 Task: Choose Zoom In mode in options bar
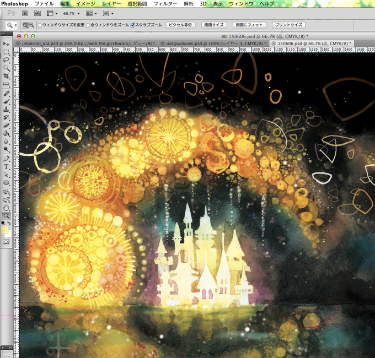tap(25, 25)
